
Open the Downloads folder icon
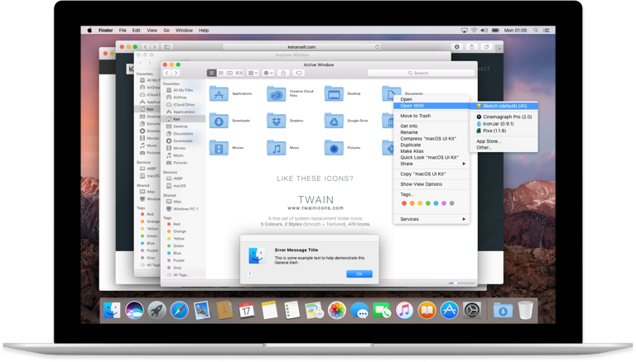click(219, 121)
